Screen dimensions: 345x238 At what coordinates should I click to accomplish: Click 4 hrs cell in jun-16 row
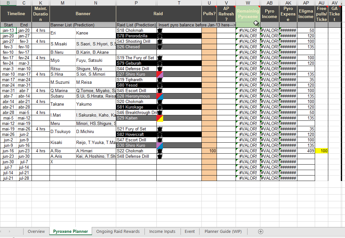pos(41,151)
